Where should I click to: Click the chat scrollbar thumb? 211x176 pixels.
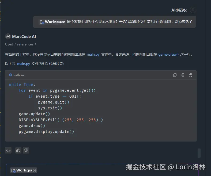199,153
